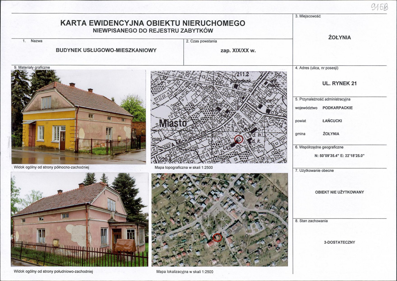Select the text 'BUDYNEK USŁUGOWO-MIESZKANIOWY'
Image resolution: width=397 pixels, height=281 pixels.
[106, 50]
